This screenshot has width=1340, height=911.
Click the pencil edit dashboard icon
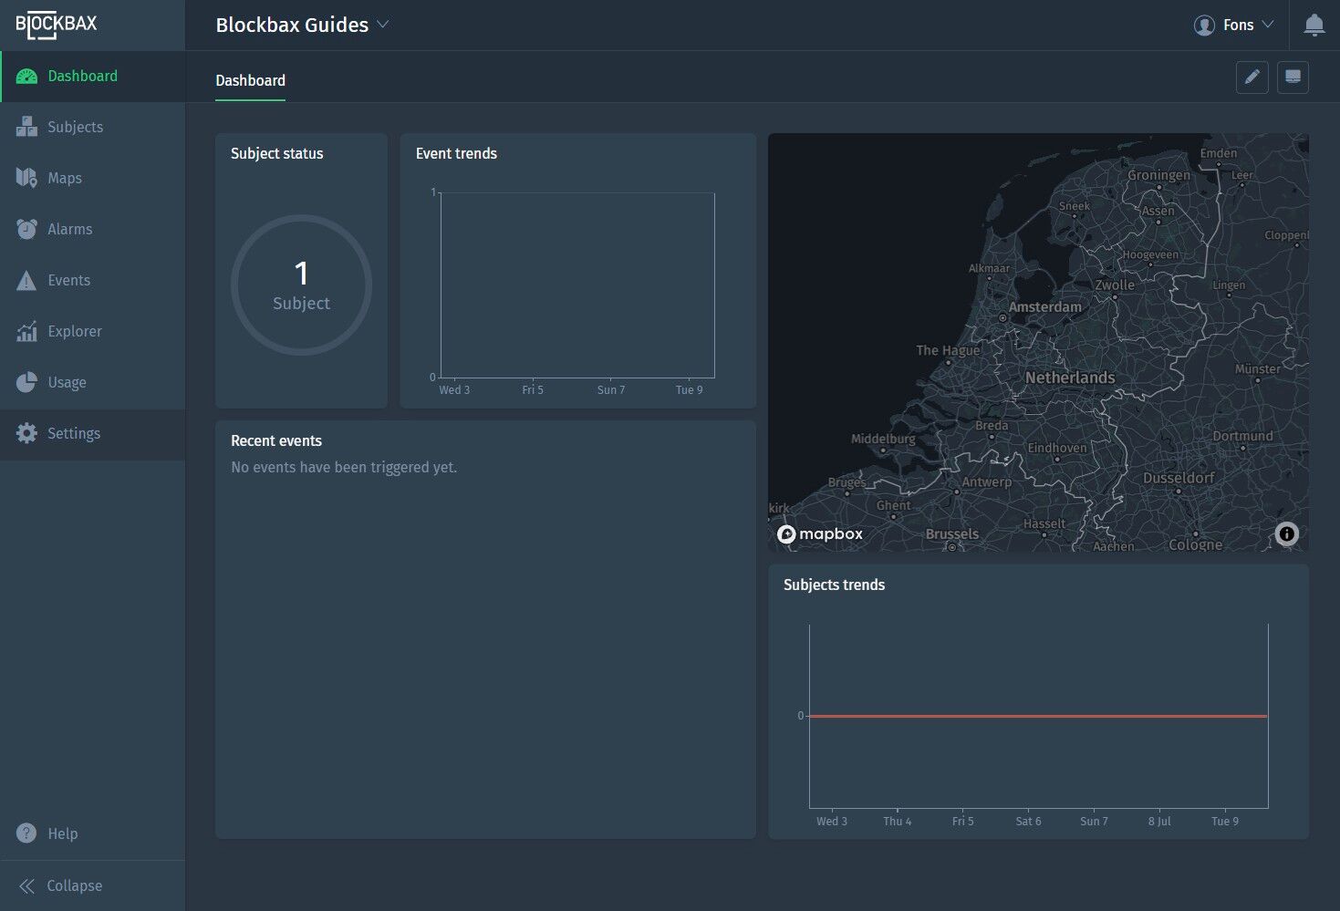pyautogui.click(x=1252, y=78)
